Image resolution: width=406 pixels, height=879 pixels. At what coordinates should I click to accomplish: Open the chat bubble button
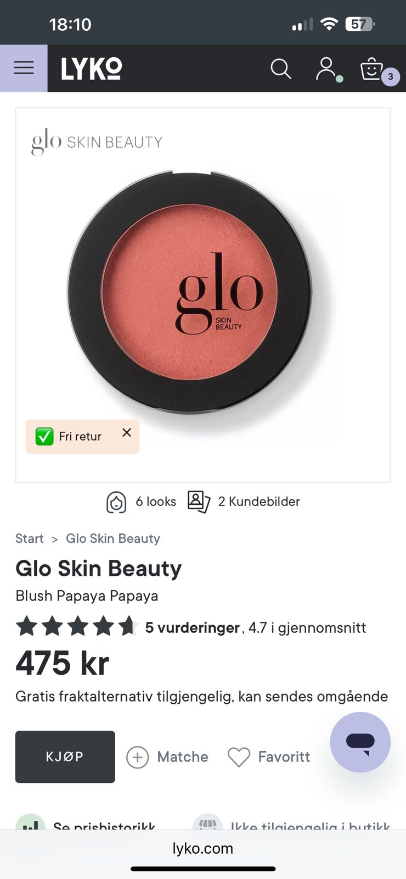tap(360, 742)
